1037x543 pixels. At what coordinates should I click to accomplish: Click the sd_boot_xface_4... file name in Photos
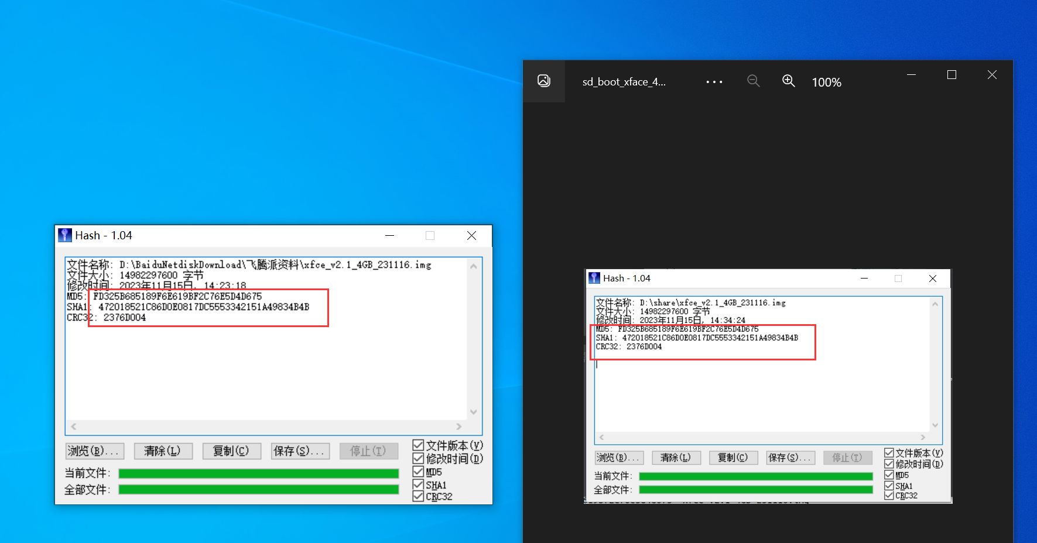(x=624, y=82)
